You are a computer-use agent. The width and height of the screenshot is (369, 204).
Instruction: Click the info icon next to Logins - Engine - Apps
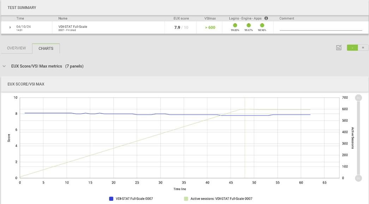pyautogui.click(x=266, y=18)
